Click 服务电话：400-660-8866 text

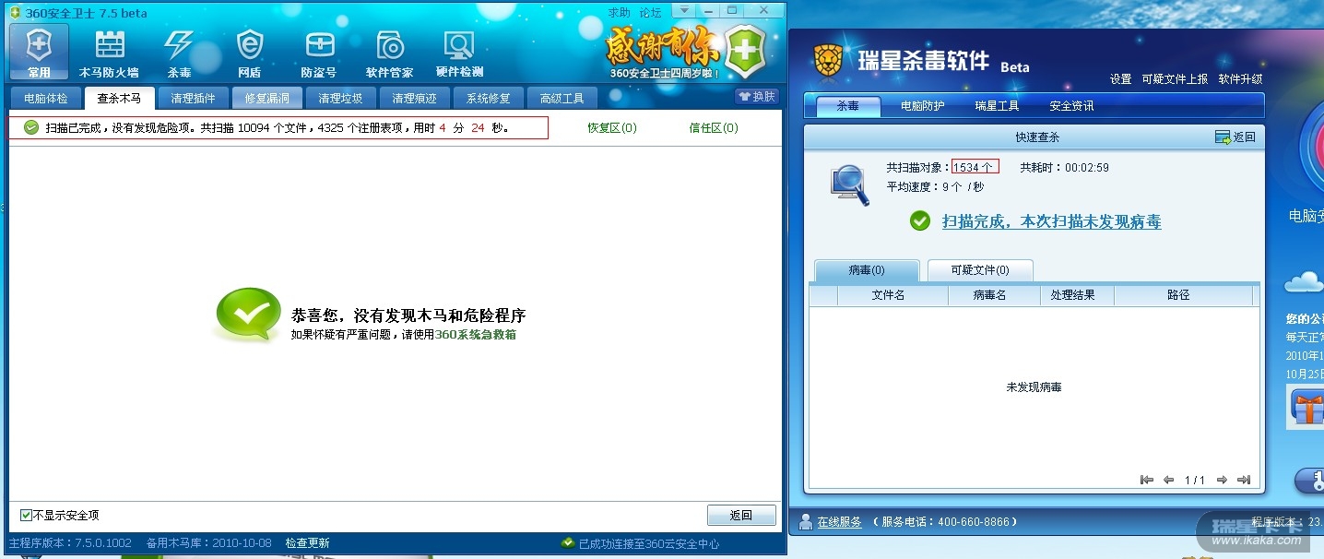click(x=945, y=522)
